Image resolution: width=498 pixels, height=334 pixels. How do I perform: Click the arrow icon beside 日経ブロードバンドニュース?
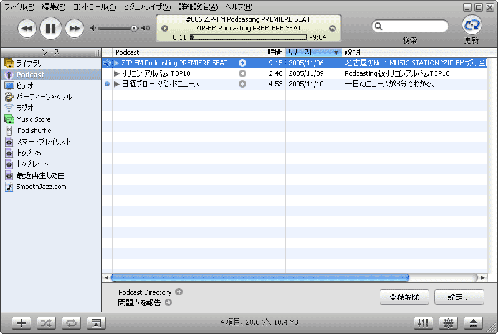coord(242,84)
